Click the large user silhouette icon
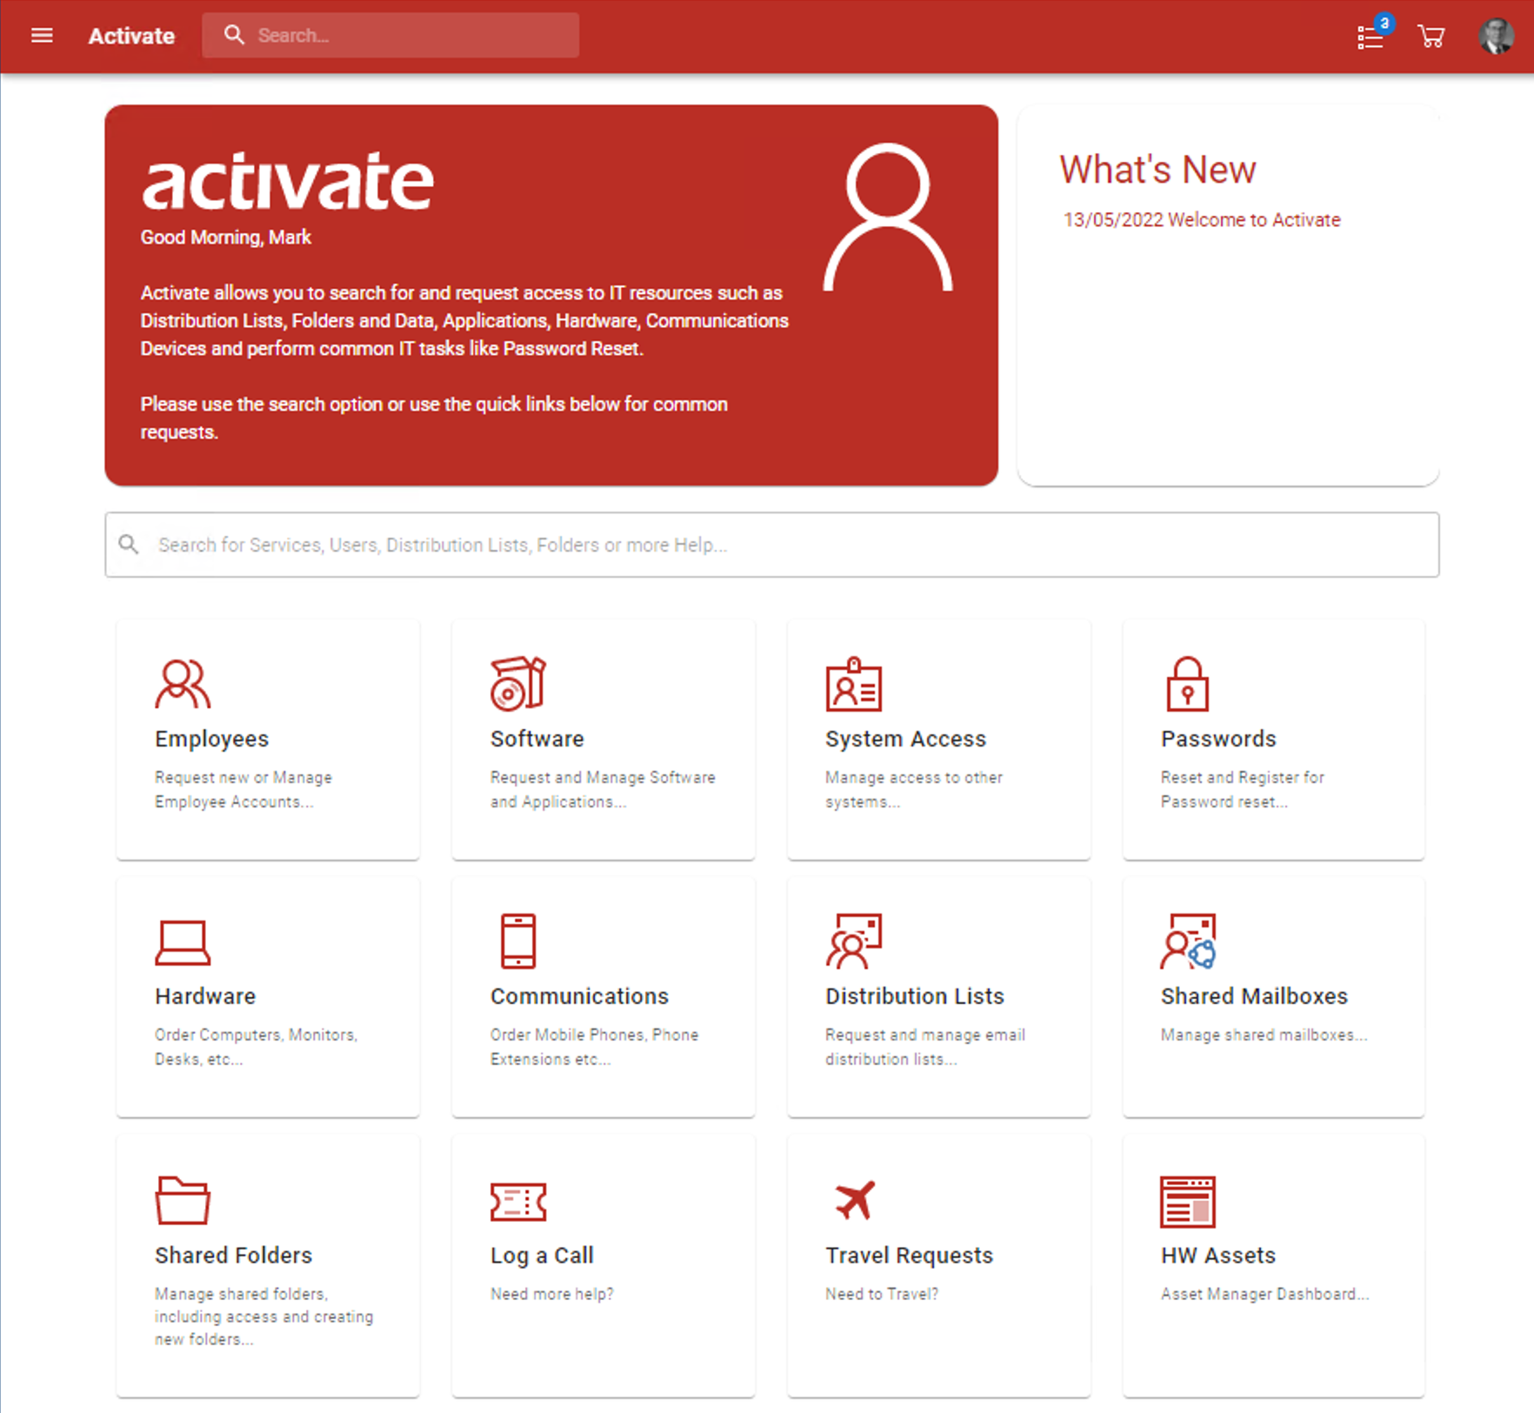The image size is (1534, 1413). [888, 218]
